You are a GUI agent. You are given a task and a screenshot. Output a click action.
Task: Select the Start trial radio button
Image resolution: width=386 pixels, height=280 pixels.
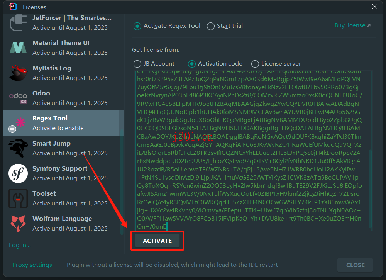[210, 26]
